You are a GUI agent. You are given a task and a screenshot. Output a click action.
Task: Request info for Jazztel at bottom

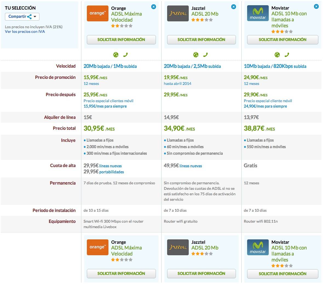[x=201, y=274]
